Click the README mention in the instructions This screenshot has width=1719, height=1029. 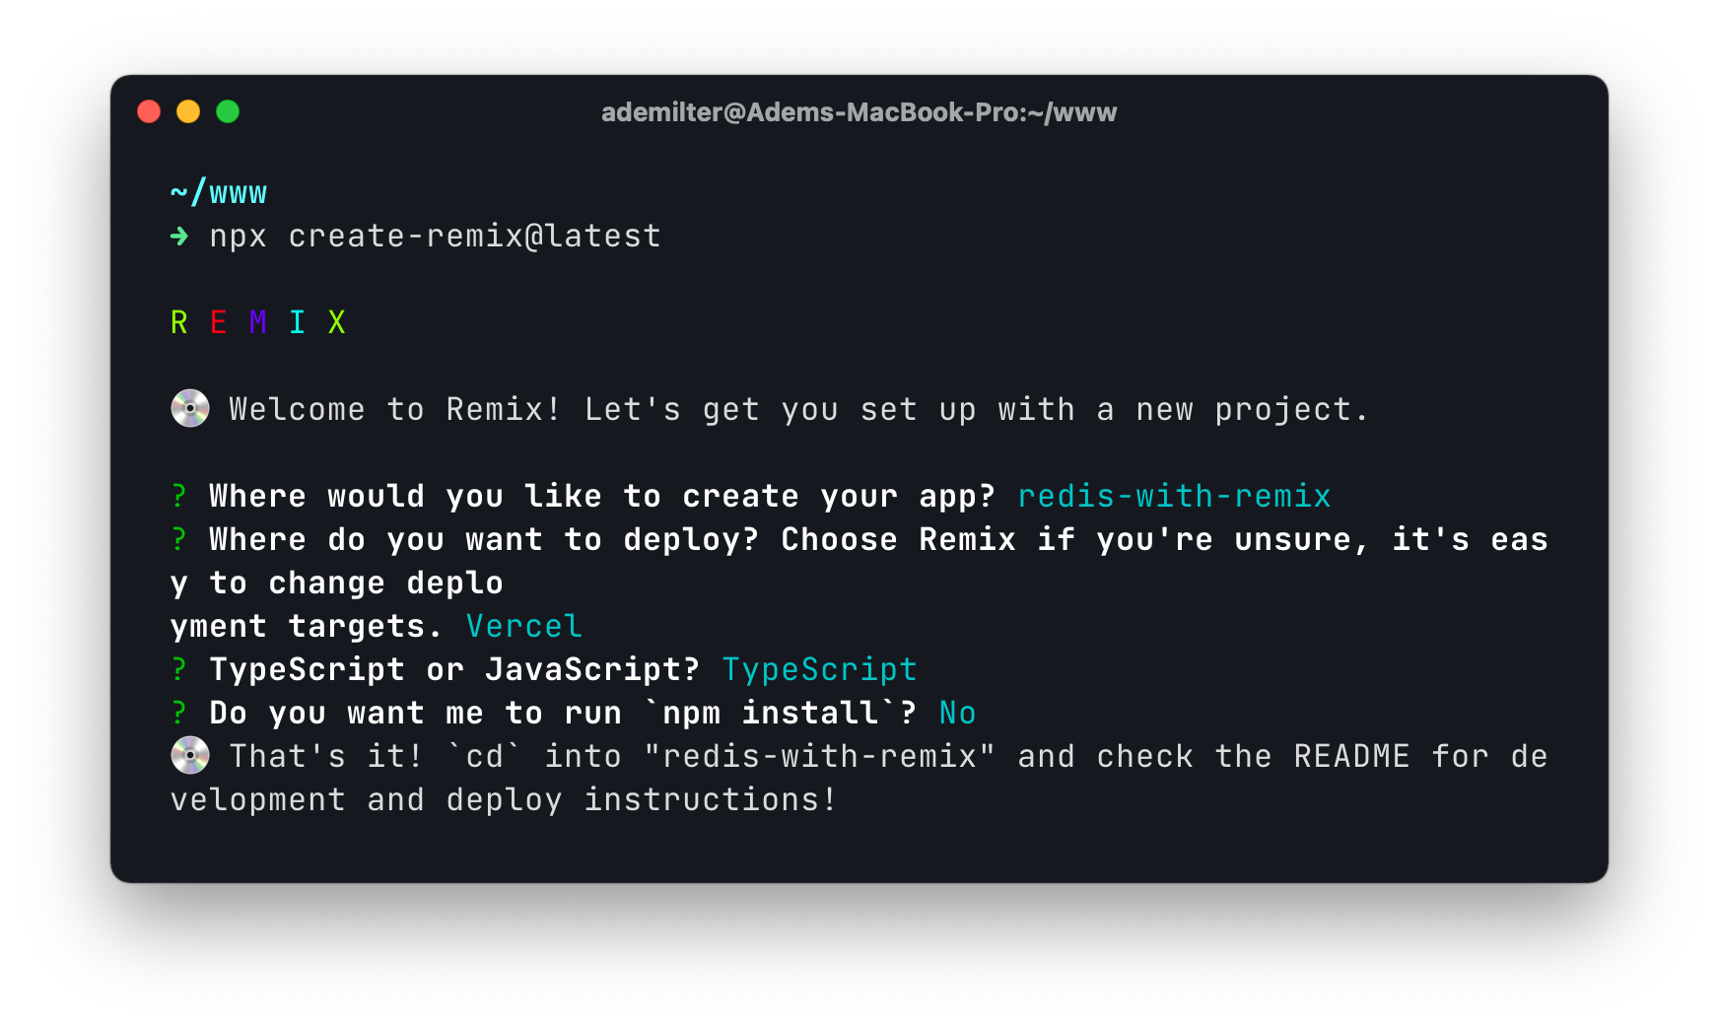pyautogui.click(x=1352, y=756)
